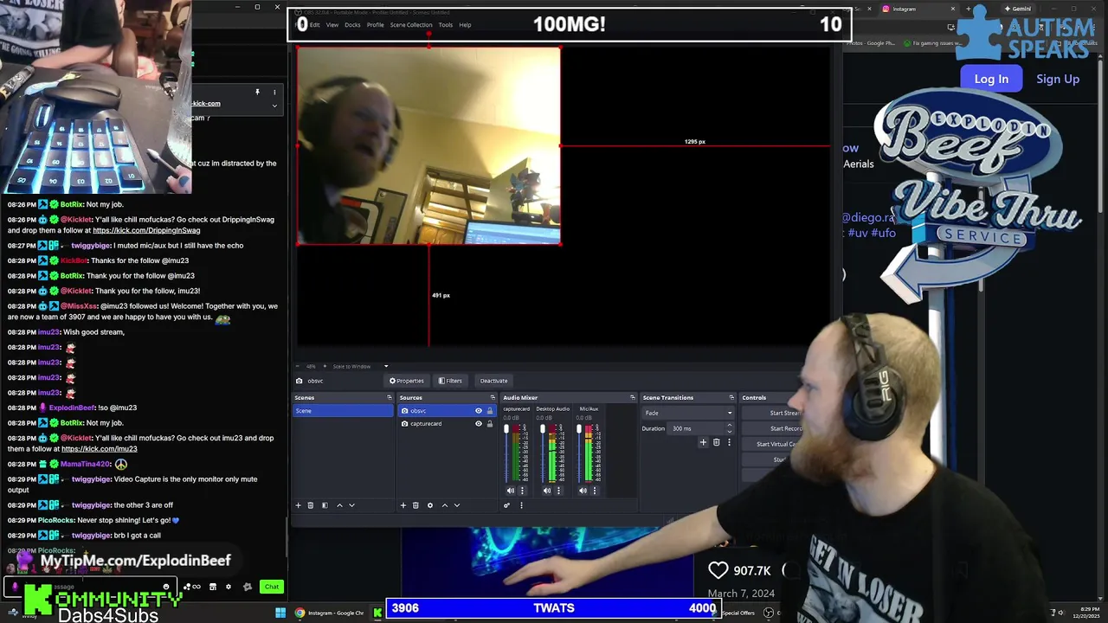The width and height of the screenshot is (1108, 623).
Task: Toggle the lock on capturecard source
Action: coord(490,424)
